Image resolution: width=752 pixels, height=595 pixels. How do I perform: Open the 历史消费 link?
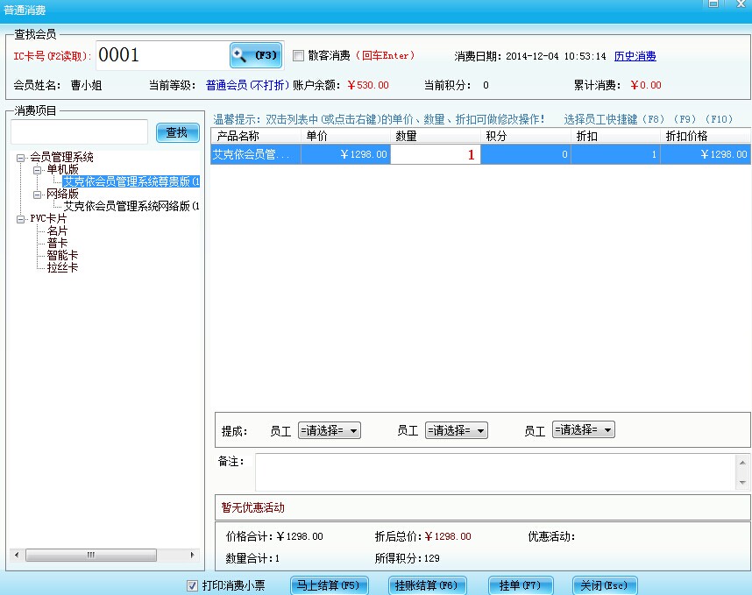point(635,56)
